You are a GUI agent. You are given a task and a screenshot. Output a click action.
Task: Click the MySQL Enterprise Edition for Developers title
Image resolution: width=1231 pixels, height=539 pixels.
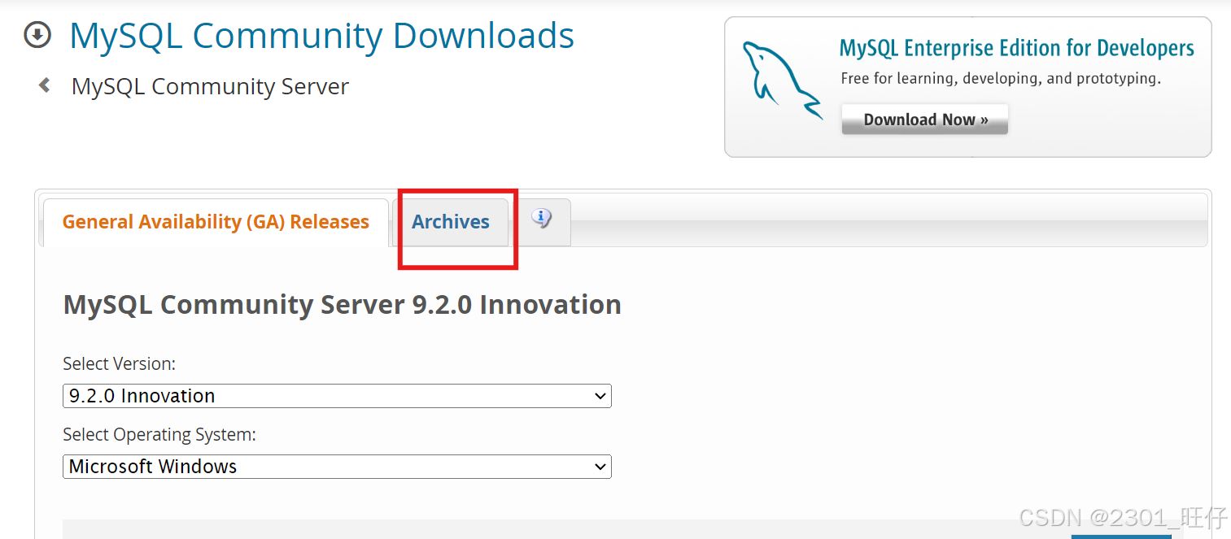[1016, 49]
